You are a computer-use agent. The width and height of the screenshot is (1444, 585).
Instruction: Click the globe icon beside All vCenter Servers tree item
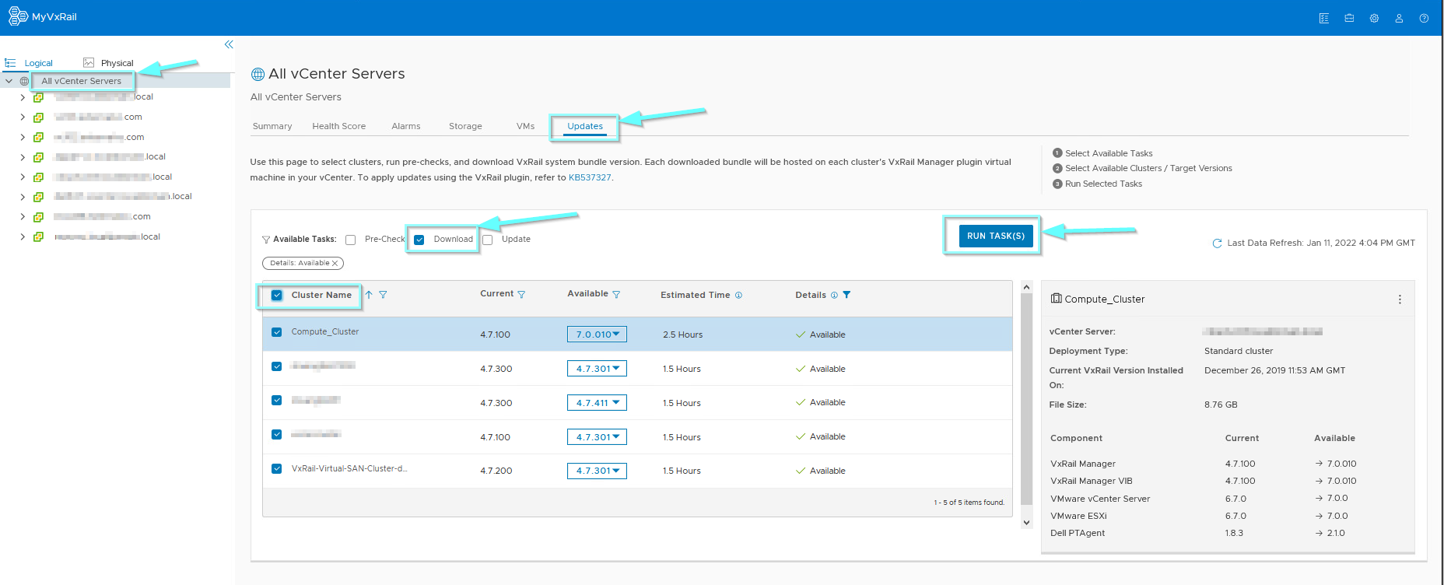coord(24,81)
